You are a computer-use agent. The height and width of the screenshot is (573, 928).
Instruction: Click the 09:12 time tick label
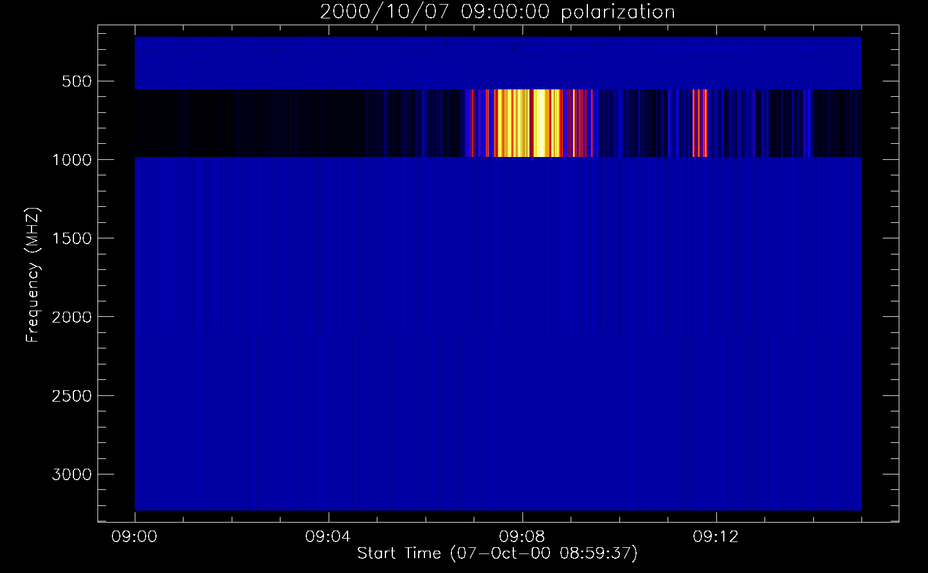pos(716,537)
